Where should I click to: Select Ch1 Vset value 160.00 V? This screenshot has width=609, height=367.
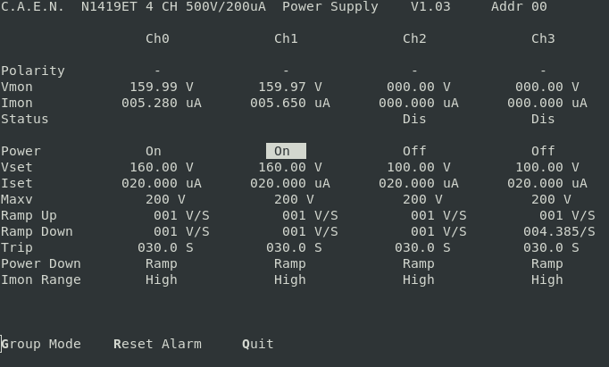point(290,167)
